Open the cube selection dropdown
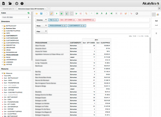 pyautogui.click(x=16, y=17)
